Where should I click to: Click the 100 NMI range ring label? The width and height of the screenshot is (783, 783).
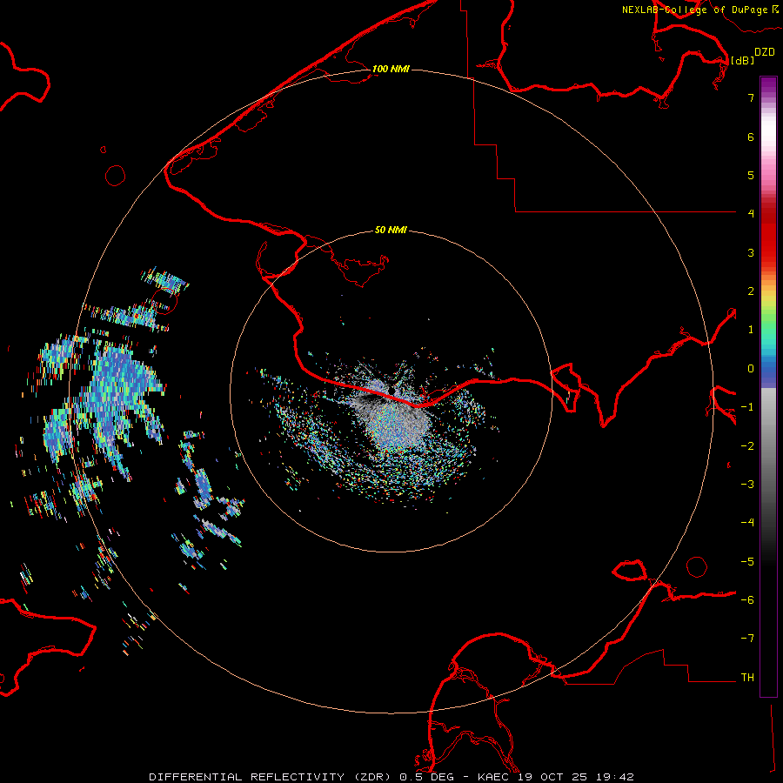coord(391,69)
